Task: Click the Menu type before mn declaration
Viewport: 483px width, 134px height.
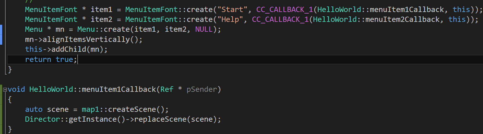Action: [34, 30]
